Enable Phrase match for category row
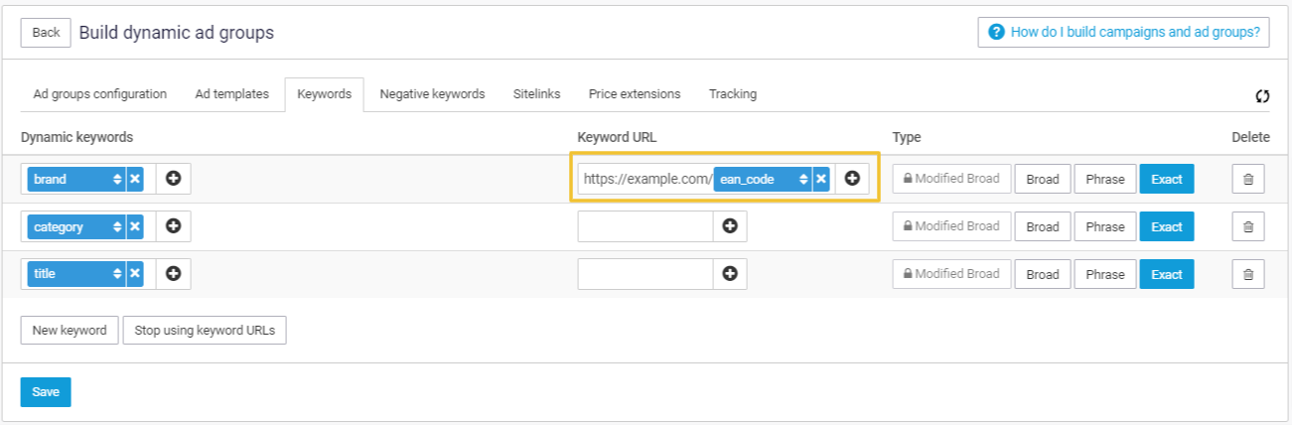Screen dimensions: 1292x425 (x=1104, y=227)
